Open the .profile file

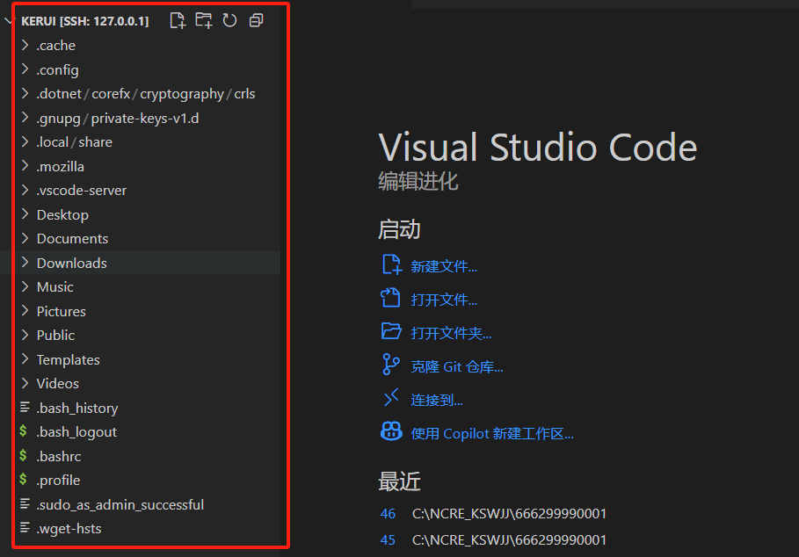click(x=58, y=480)
